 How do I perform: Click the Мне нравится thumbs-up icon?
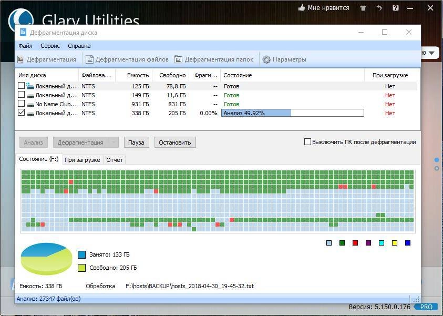point(302,8)
